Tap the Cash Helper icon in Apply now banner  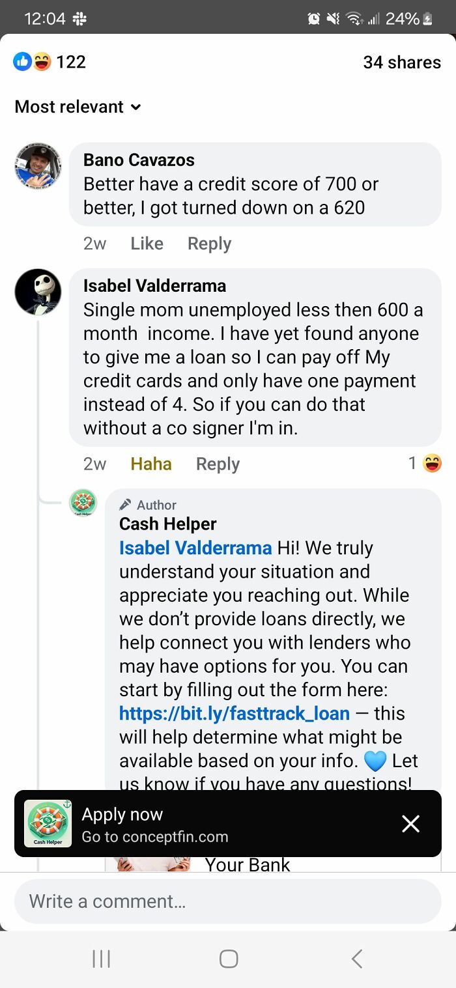[x=48, y=823]
